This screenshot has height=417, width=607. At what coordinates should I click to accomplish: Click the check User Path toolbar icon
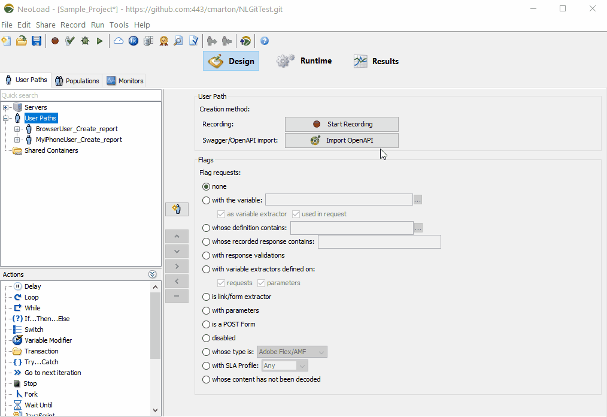[x=70, y=41]
